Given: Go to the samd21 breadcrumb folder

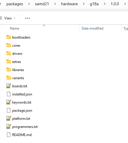Looking at the screenshot, I should click(42, 4).
